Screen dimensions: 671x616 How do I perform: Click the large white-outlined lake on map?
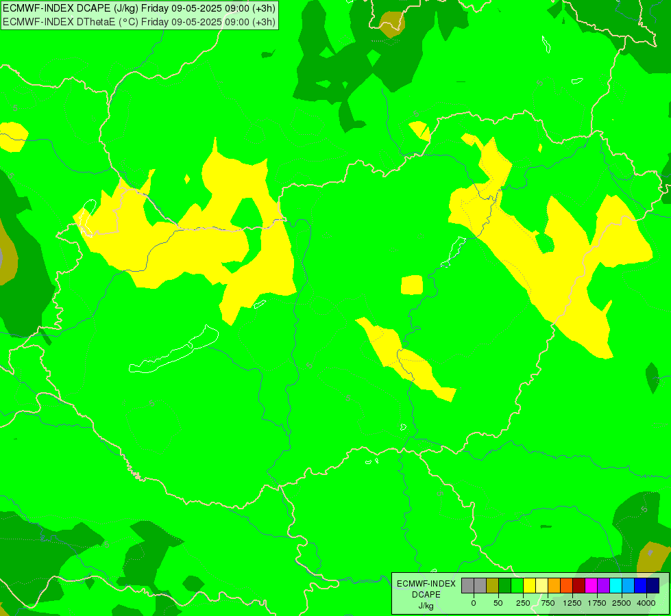click(x=175, y=350)
